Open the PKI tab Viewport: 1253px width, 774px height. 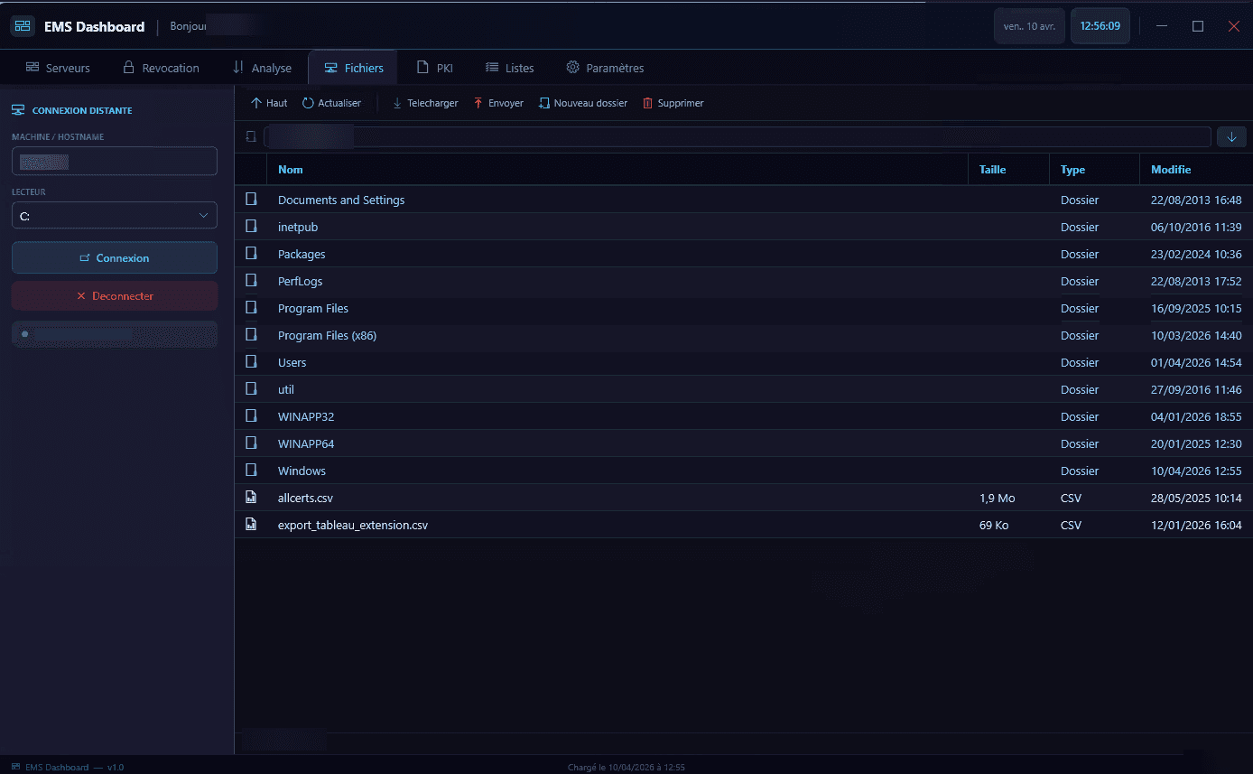[x=434, y=68]
